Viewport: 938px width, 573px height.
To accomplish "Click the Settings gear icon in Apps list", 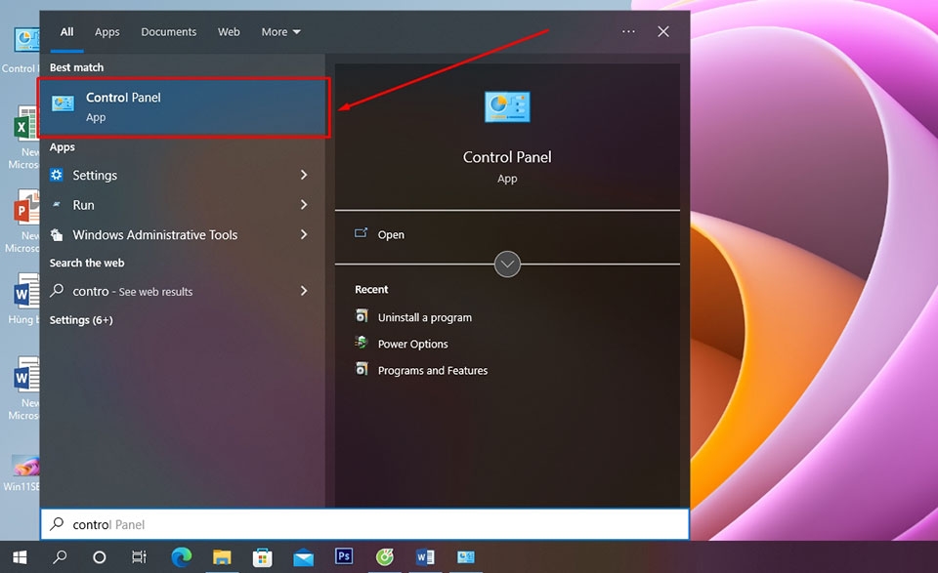I will point(57,175).
